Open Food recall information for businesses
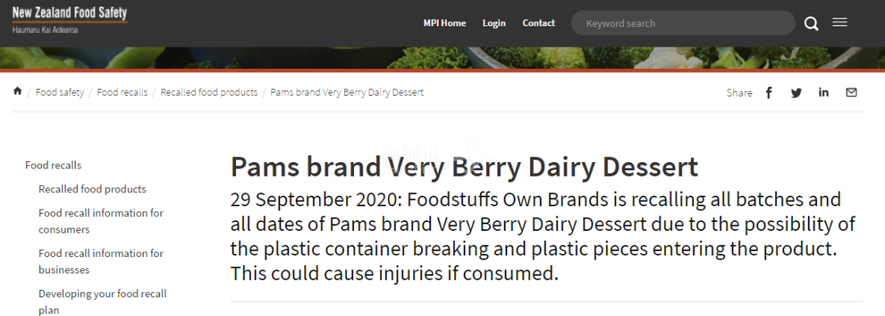Viewport: 885px width, 316px height. pyautogui.click(x=101, y=261)
